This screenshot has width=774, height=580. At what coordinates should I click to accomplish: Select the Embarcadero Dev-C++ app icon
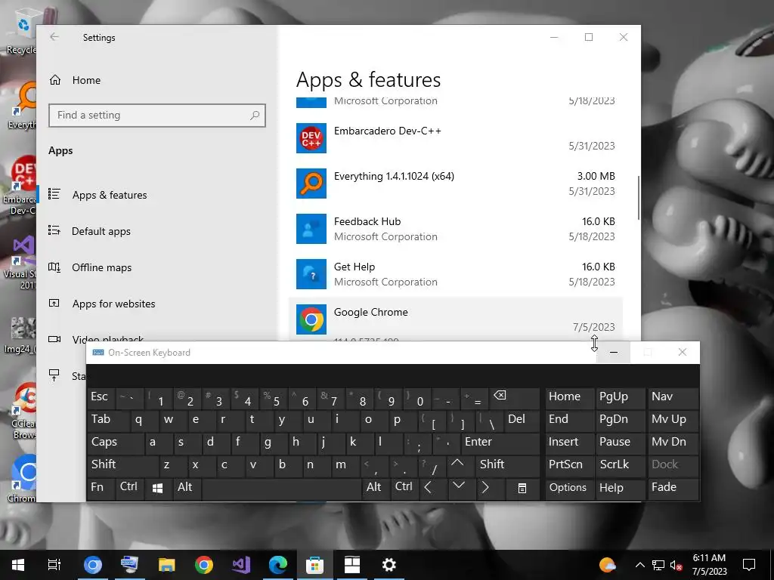point(311,138)
